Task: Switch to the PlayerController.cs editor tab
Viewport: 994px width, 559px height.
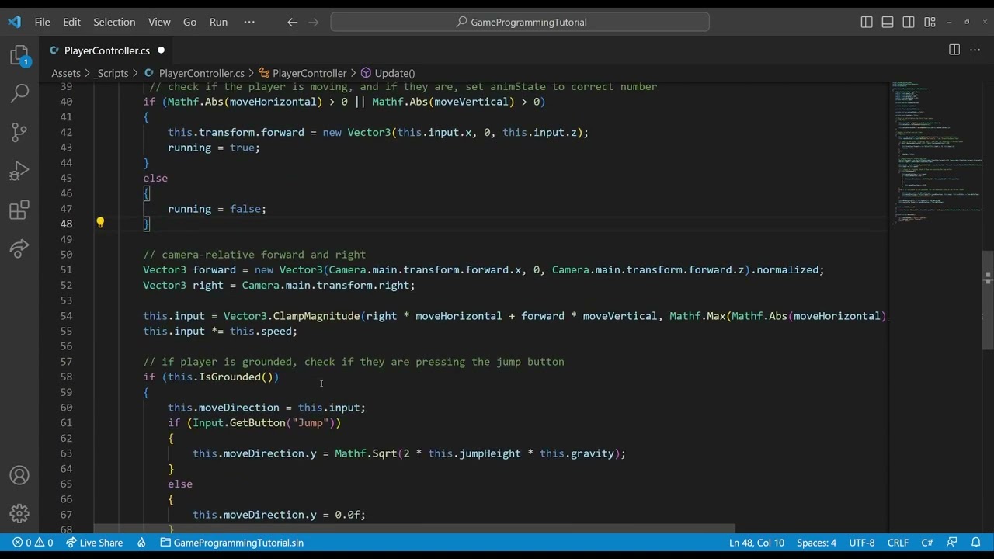Action: [x=106, y=50]
